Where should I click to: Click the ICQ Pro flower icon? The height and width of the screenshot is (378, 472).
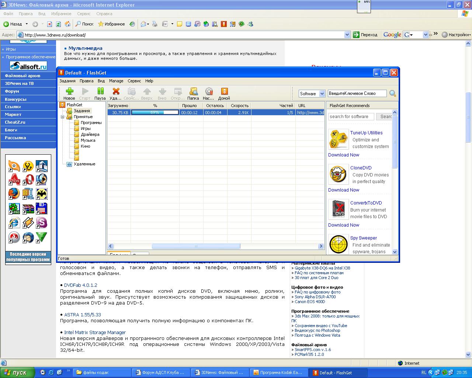(14, 208)
